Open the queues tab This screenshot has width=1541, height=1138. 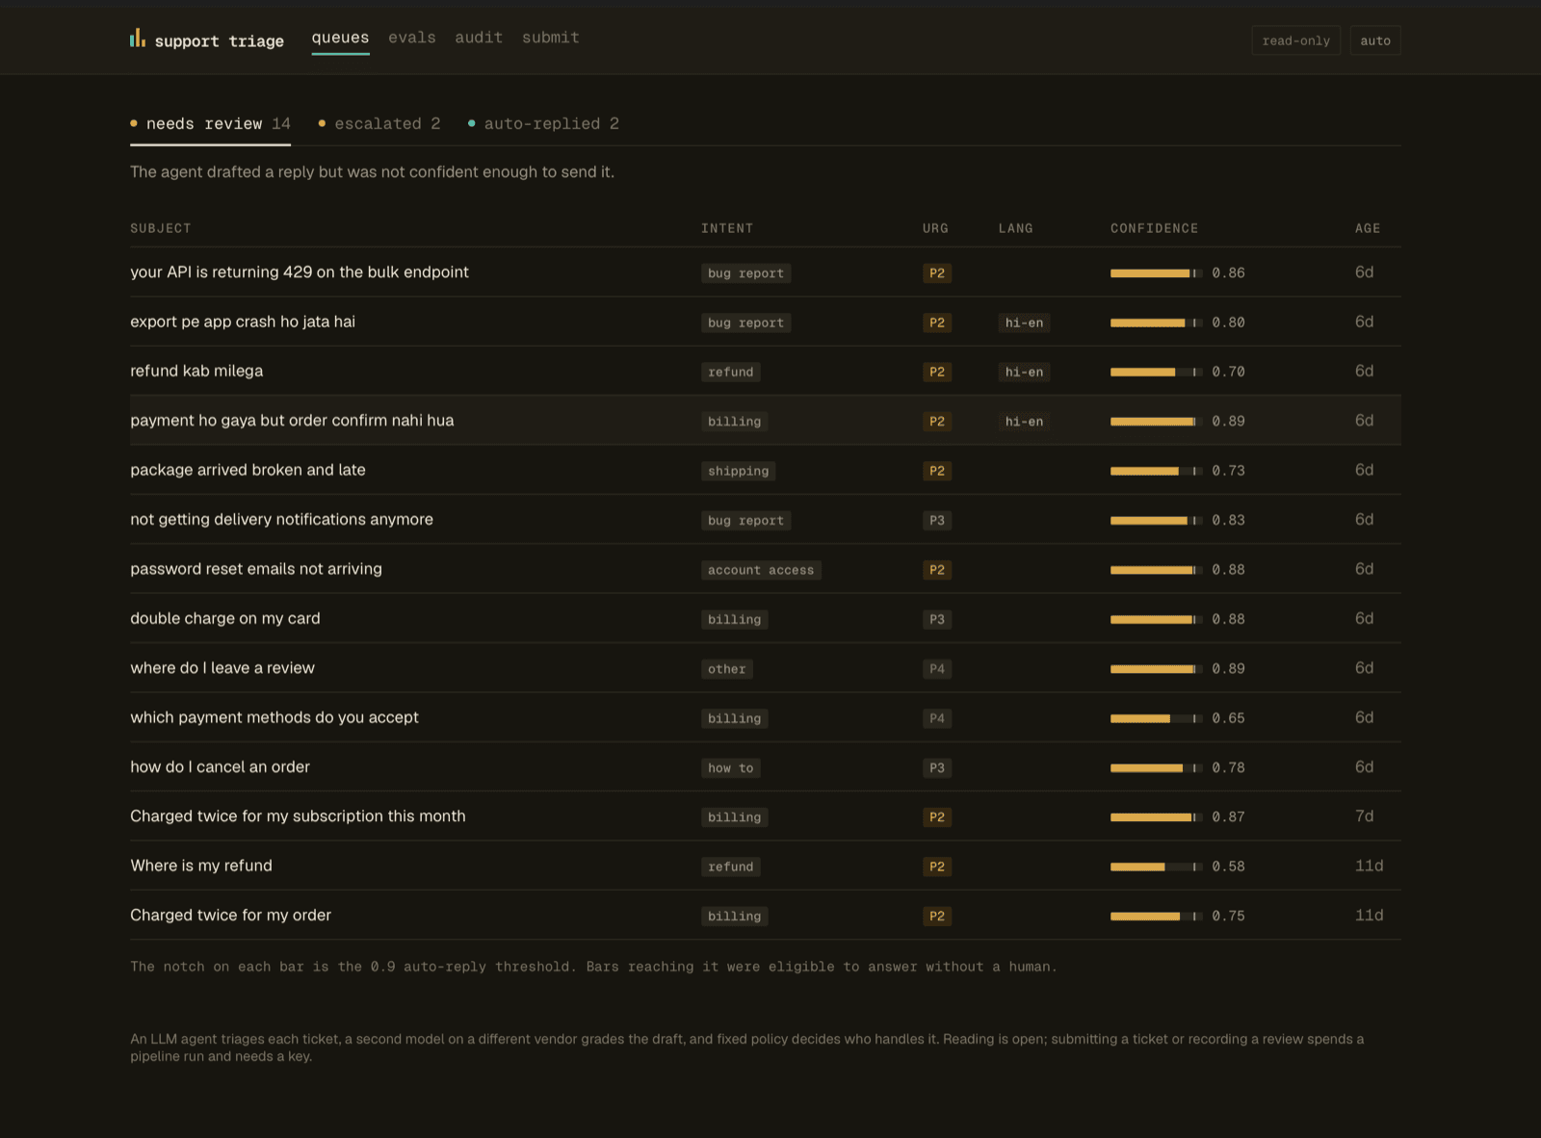(x=340, y=38)
